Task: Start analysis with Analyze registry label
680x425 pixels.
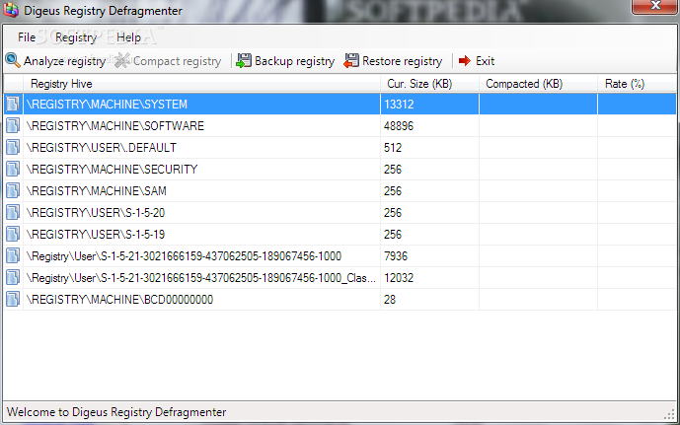Action: click(64, 61)
